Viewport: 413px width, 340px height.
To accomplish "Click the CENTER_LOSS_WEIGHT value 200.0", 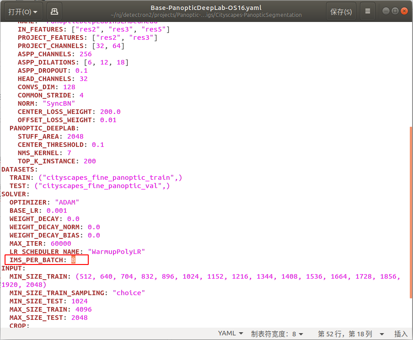I will coord(110,112).
